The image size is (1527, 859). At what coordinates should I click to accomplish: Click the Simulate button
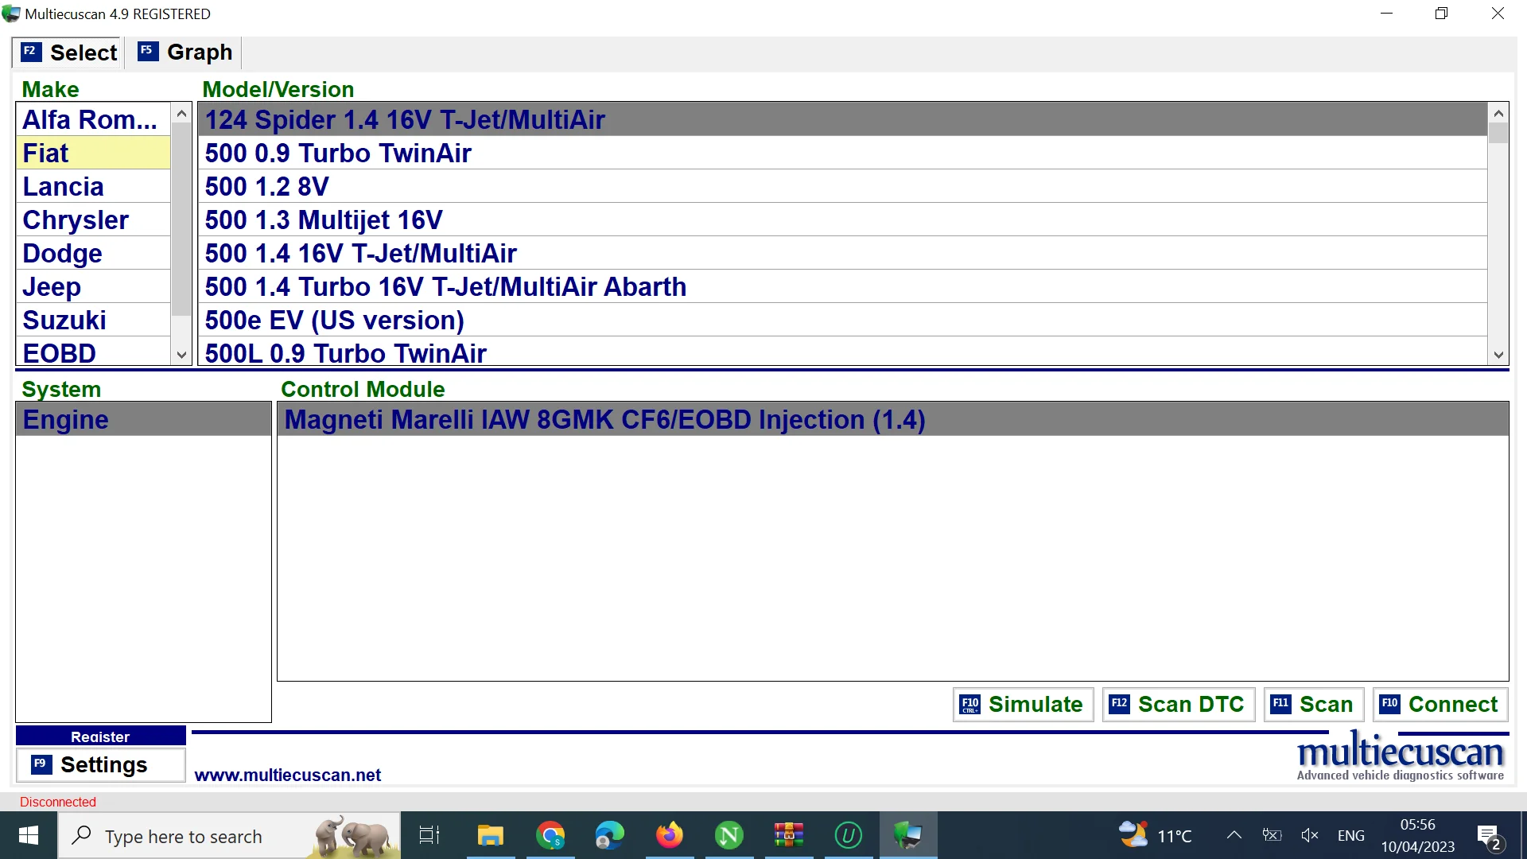pos(1023,705)
